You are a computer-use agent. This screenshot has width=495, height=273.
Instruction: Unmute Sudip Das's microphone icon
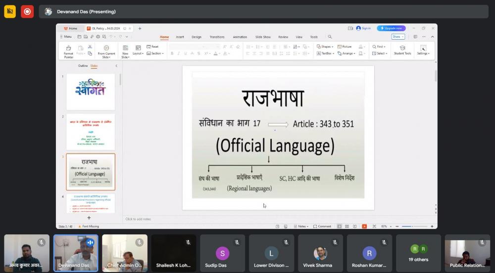[x=237, y=242]
